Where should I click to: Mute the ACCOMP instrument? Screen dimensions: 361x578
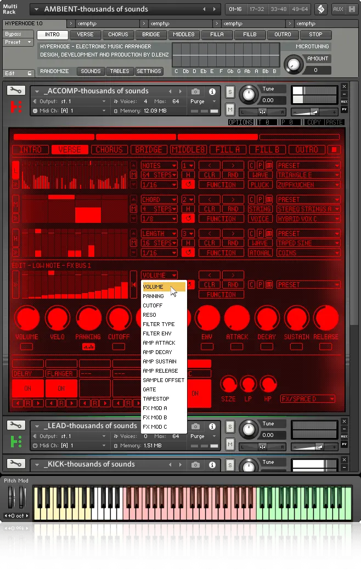230,109
